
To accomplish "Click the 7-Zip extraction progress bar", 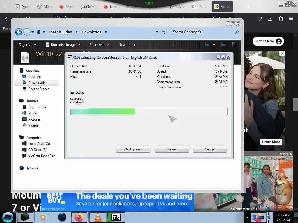I will pos(149,111).
